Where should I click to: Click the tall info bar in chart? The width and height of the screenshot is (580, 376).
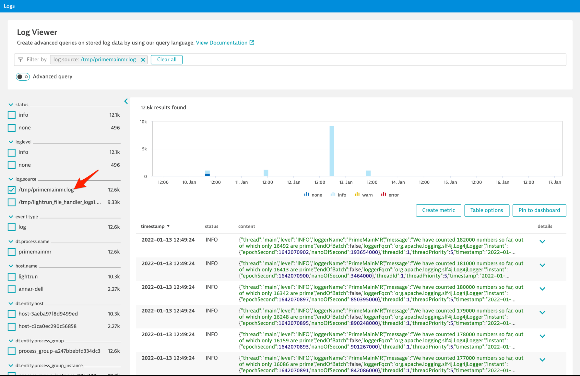tap(332, 151)
